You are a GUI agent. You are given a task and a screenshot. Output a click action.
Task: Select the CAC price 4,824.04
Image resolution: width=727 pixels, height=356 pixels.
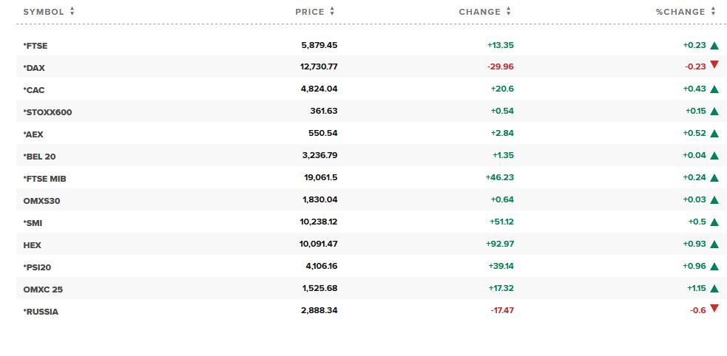(x=319, y=89)
